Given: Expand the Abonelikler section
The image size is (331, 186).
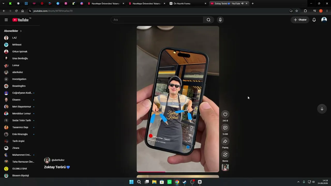Looking at the screenshot, I should [x=13, y=31].
